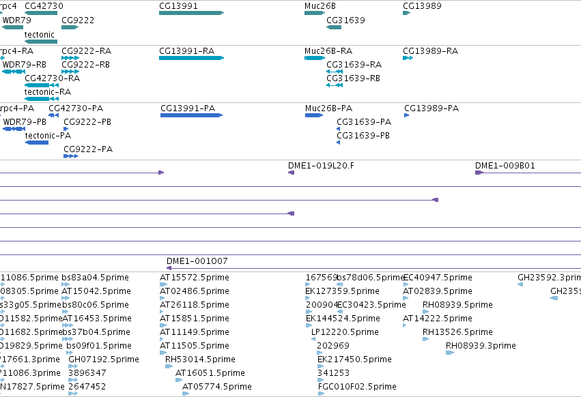Select the tectonic gene label
Image resolution: width=581 pixels, height=397 pixels.
[40, 35]
